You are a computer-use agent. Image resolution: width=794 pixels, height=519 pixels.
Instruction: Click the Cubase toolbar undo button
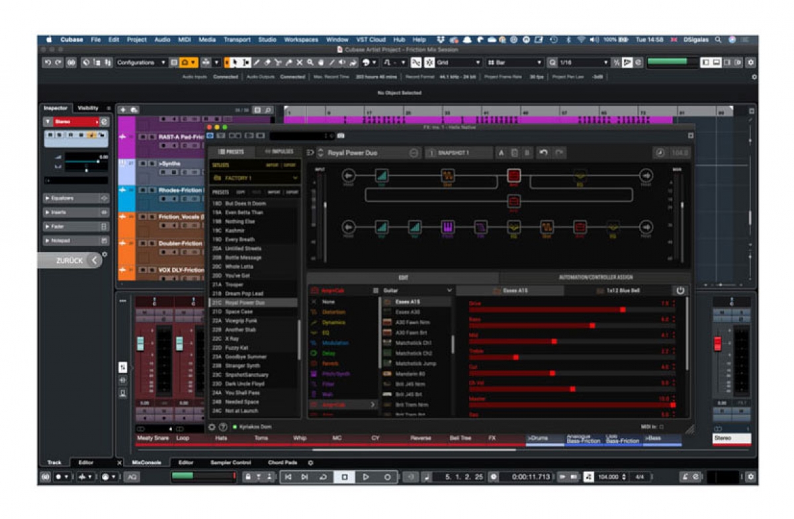pos(46,63)
